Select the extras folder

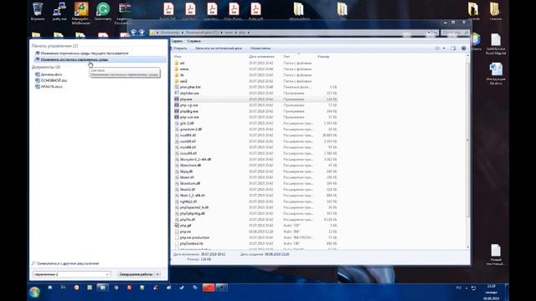point(184,69)
